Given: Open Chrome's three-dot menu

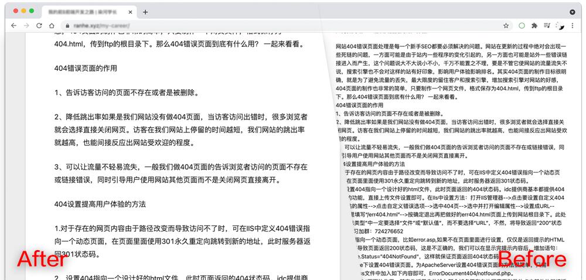Looking at the screenshot, I should coord(574,26).
